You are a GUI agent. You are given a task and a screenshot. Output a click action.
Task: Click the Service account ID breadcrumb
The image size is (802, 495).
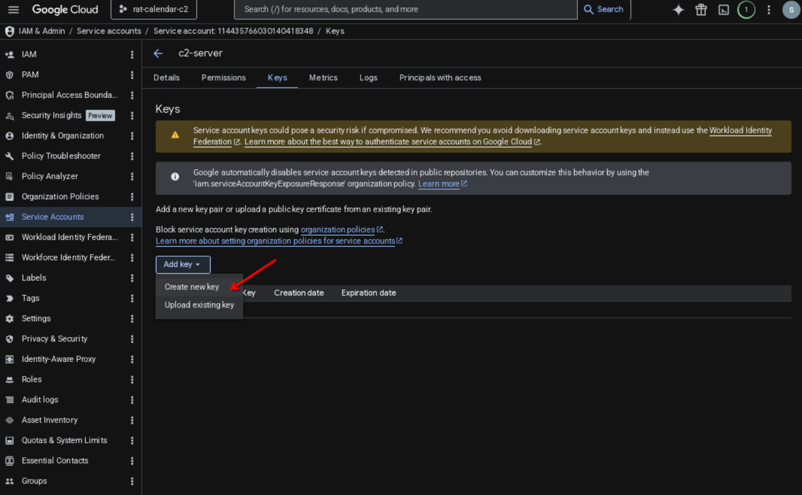point(233,31)
